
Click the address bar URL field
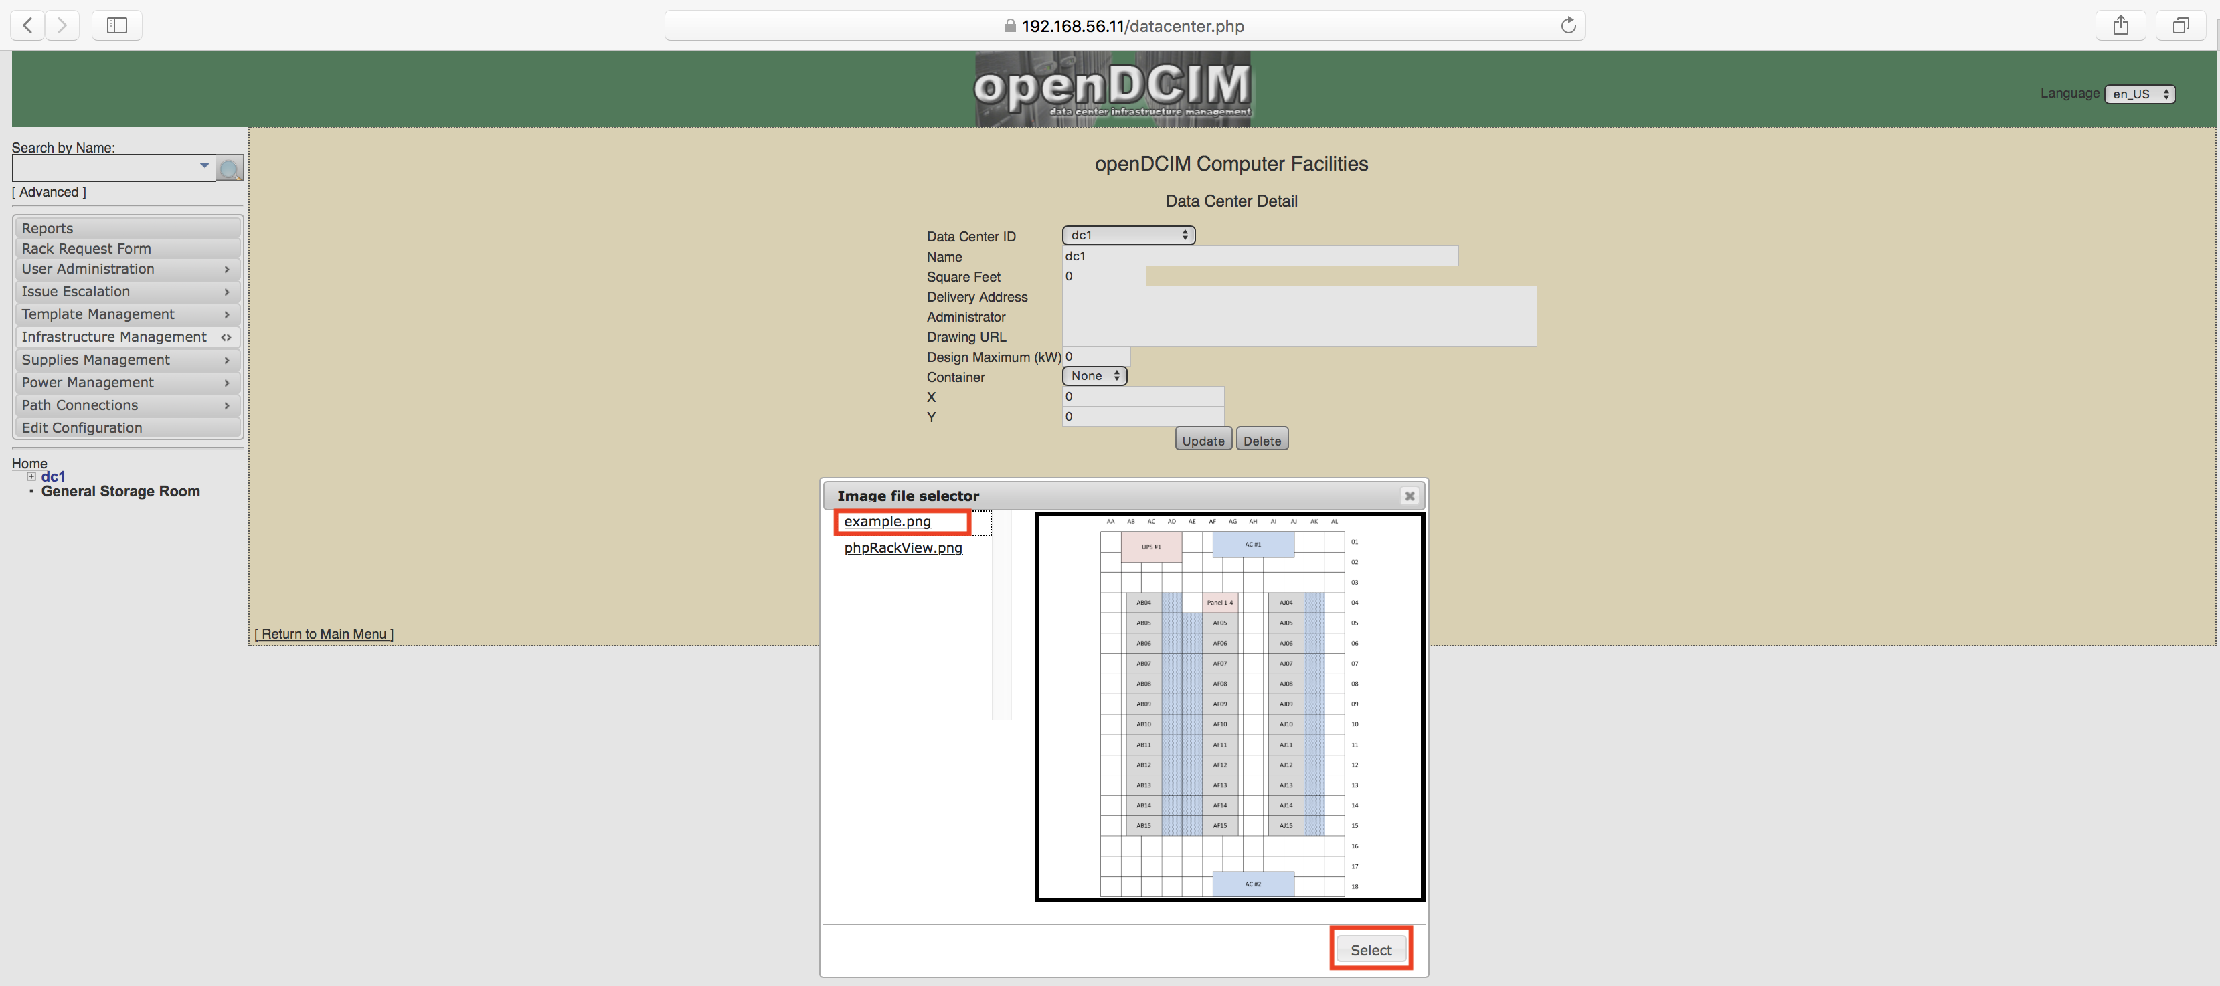click(x=1124, y=26)
